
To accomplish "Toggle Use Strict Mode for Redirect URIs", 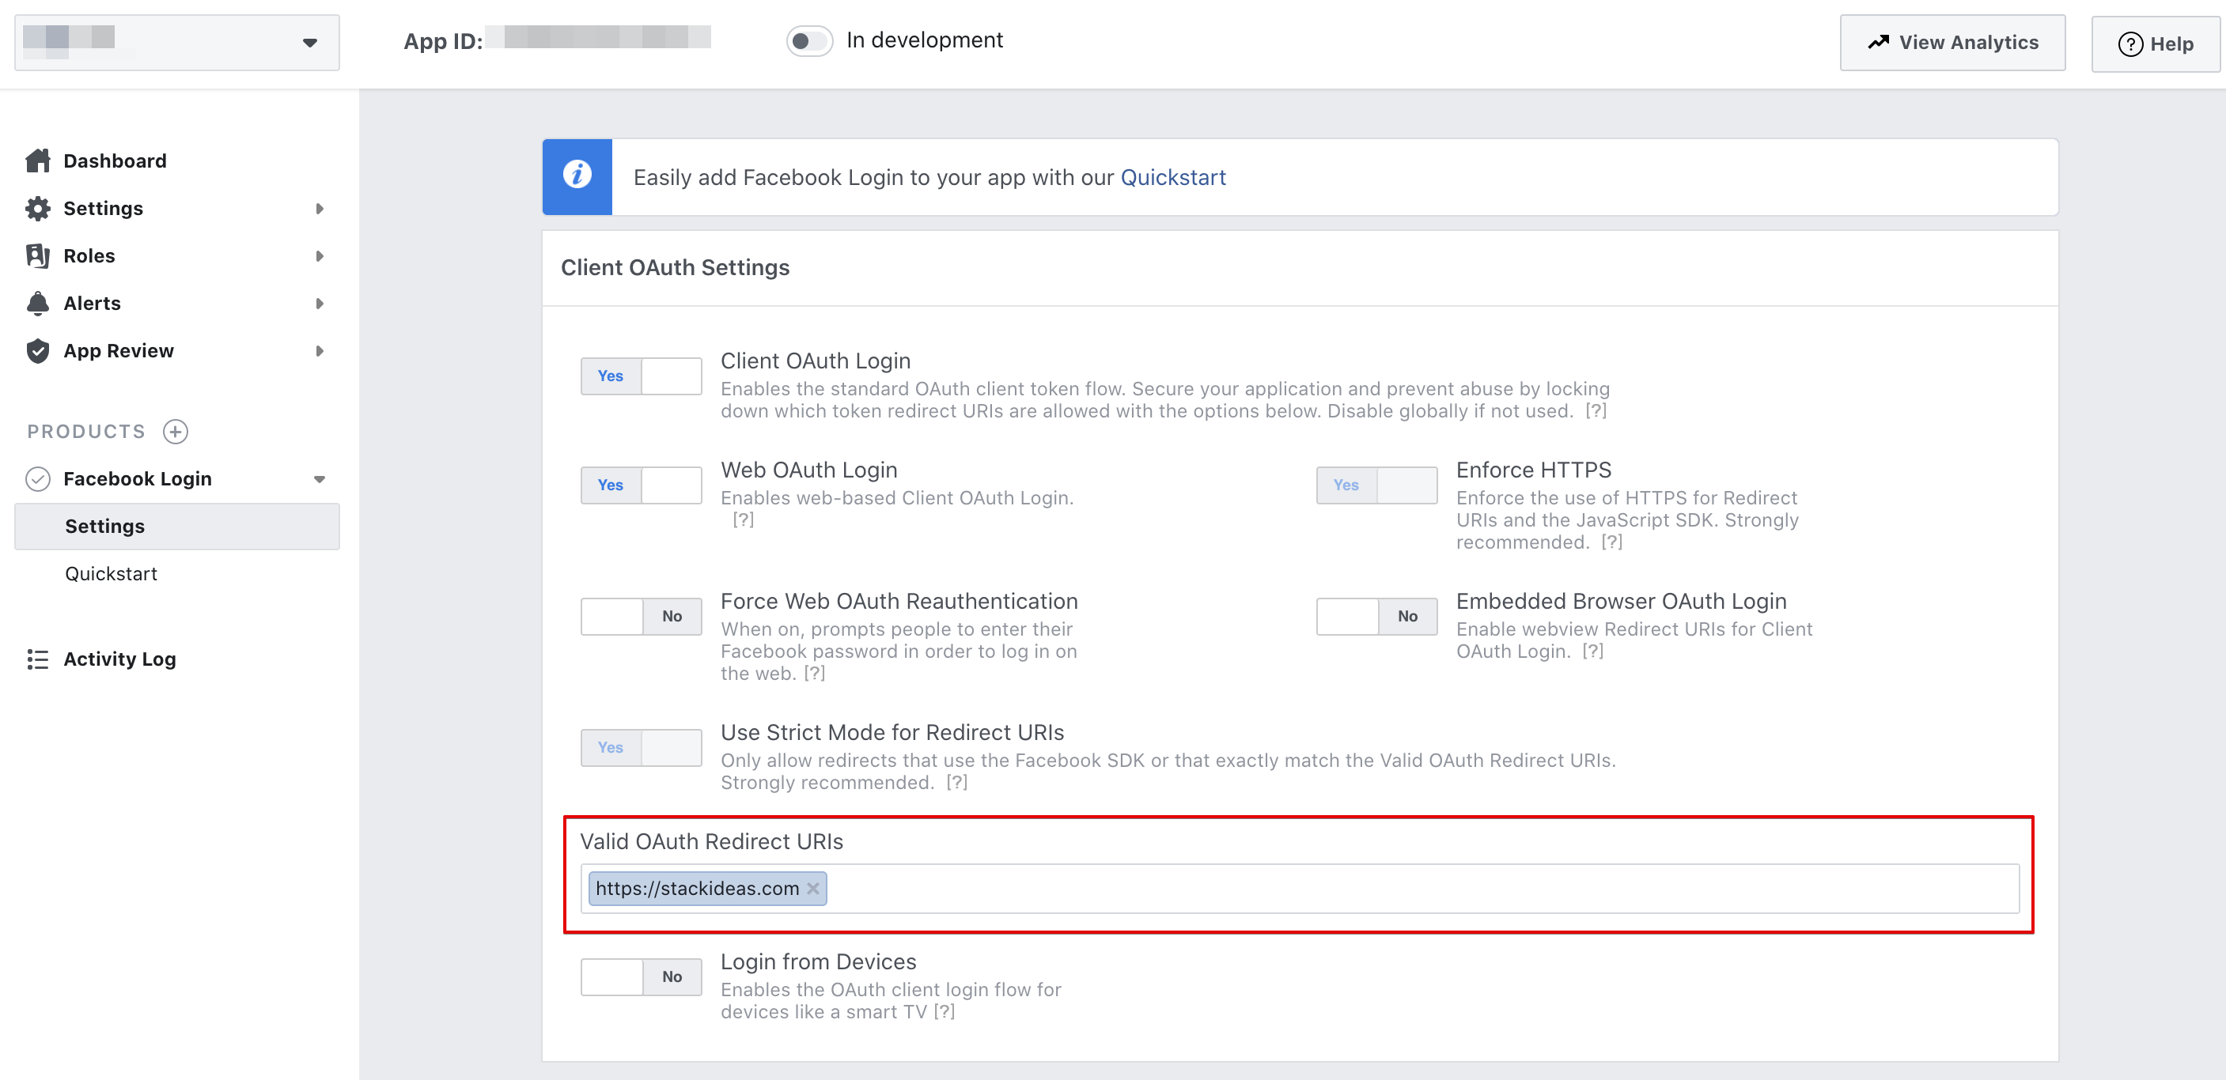I will [x=642, y=747].
